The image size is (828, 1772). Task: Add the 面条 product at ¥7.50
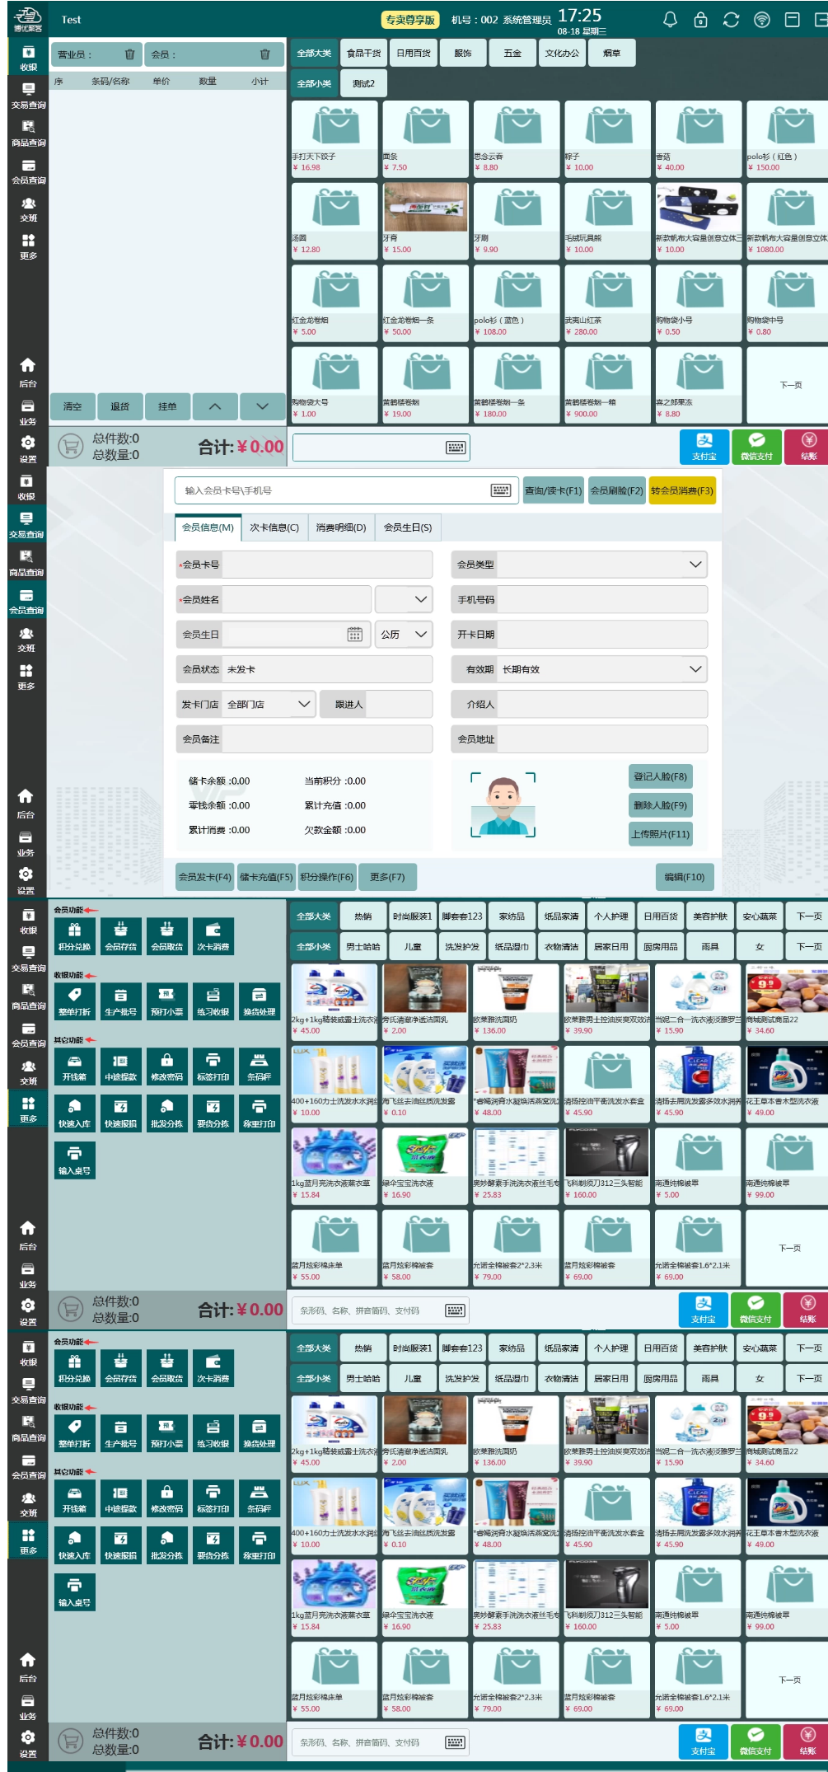click(x=425, y=138)
